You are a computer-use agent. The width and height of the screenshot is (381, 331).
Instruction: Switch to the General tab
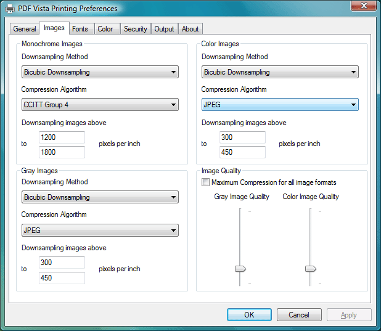pyautogui.click(x=24, y=29)
